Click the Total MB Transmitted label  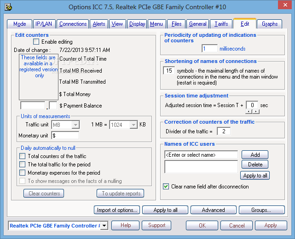tap(82, 82)
